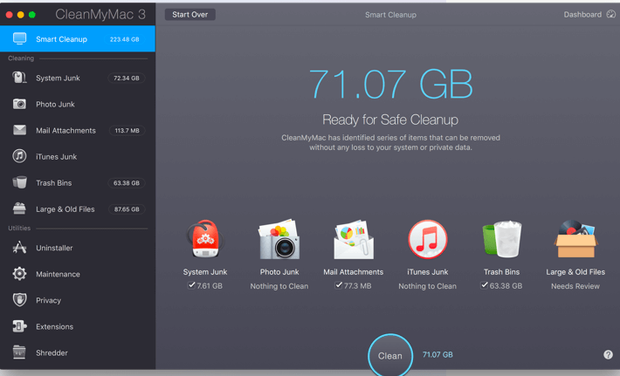Click the Mail Attachments envelope icon in sidebar
This screenshot has width=620, height=376.
[x=19, y=130]
